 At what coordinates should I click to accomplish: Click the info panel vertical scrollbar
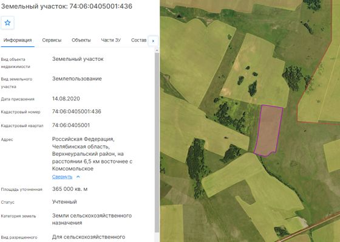coord(157,142)
